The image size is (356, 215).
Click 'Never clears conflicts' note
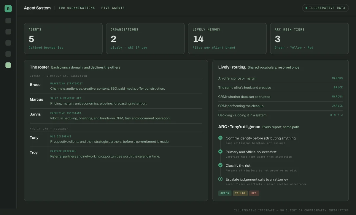point(266,184)
